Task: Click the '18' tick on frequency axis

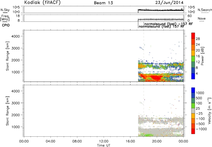Action: point(18,16)
